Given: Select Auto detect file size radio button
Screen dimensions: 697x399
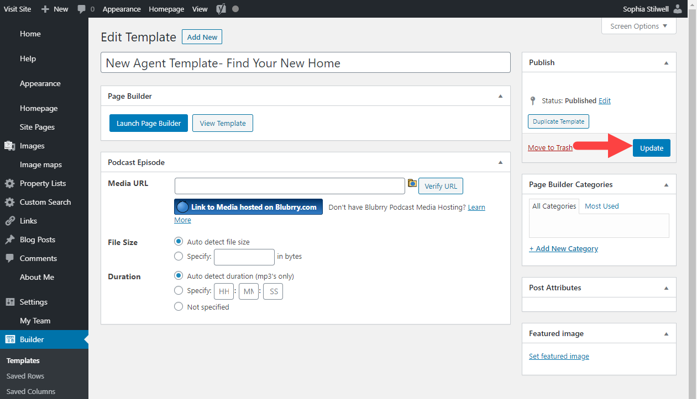Looking at the screenshot, I should (x=179, y=241).
